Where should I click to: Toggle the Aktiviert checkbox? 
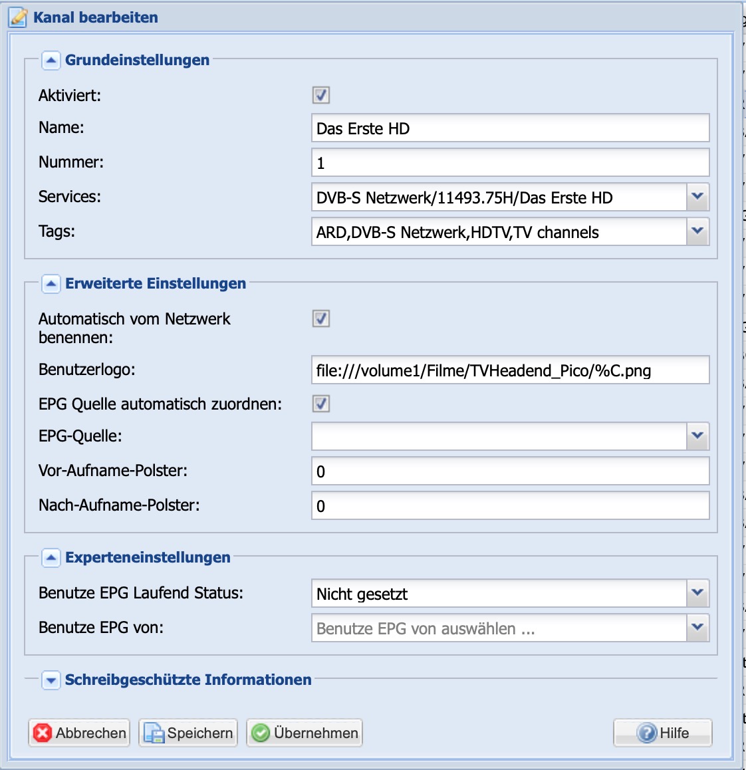point(320,95)
